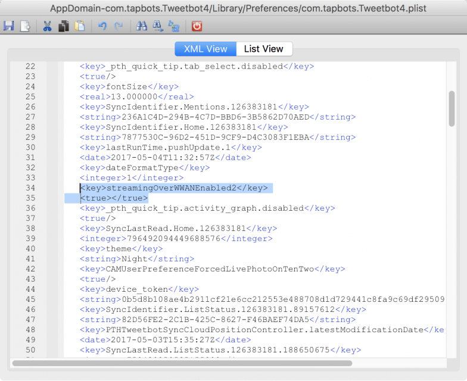Click line number 22 in the gutter
This screenshot has width=467, height=381.
(30, 67)
